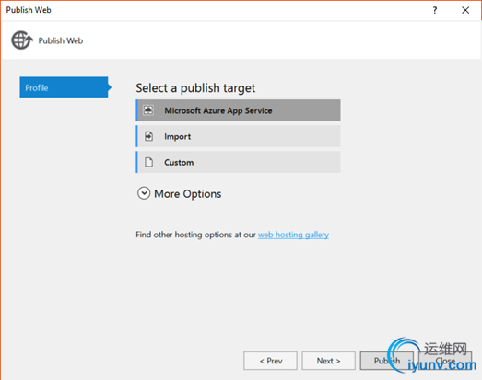Click the 'Select a publish target' heading
Screen dimensions: 482x380
coord(195,88)
